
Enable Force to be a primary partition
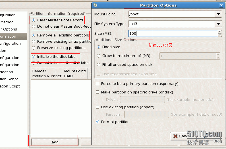click(98, 84)
